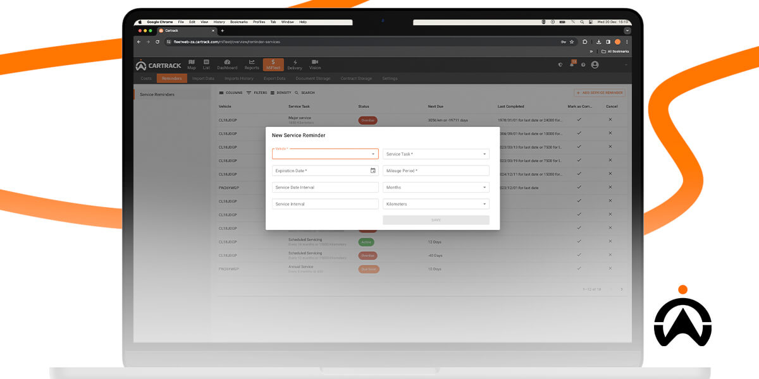The image size is (759, 379).
Task: Cancel the Scheduled Servicing reminder
Action: click(x=609, y=242)
